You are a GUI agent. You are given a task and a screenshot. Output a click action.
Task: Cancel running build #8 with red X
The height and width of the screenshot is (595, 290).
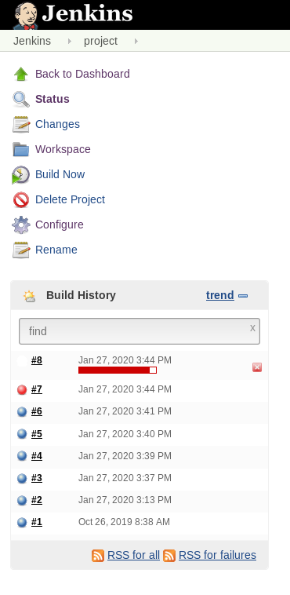pyautogui.click(x=257, y=367)
